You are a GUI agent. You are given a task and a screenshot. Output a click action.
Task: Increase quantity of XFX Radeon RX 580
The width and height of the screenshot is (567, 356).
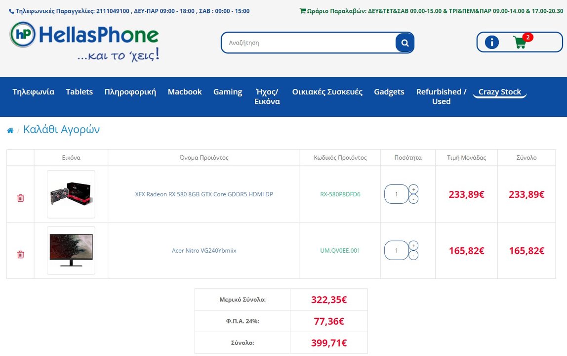(413, 189)
